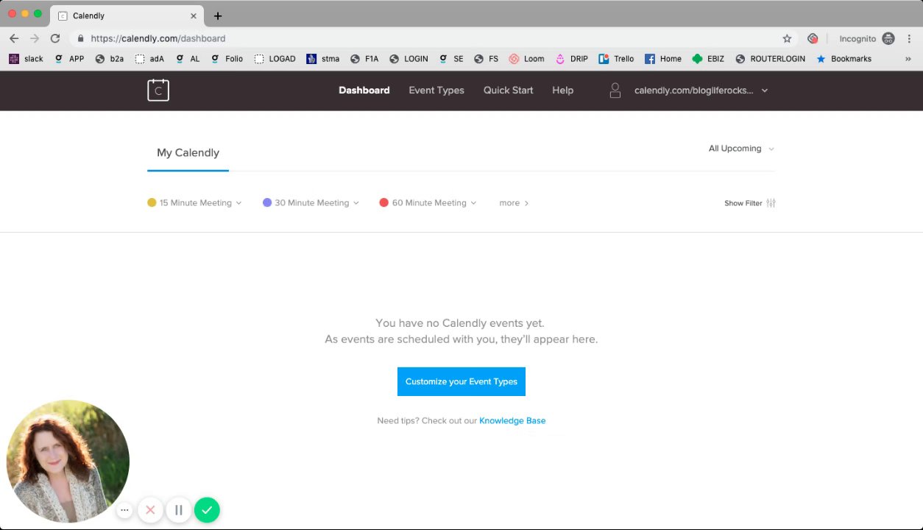The height and width of the screenshot is (530, 923).
Task: Open the LOGAD bookmark
Action: tap(275, 59)
